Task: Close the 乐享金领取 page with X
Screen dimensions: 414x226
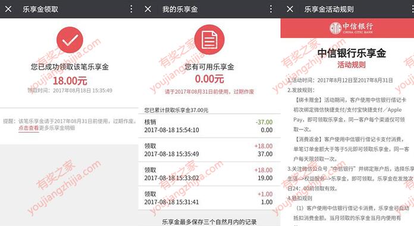Action: (8, 9)
